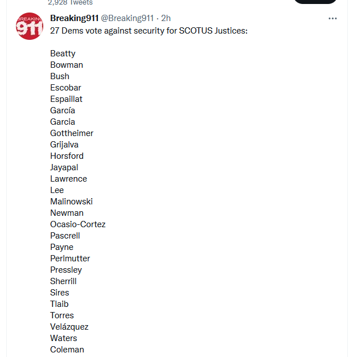Viewport: 353px width, 357px height.
Task: Click the name Ocasio-Cortez in the tweet
Action: 78,224
